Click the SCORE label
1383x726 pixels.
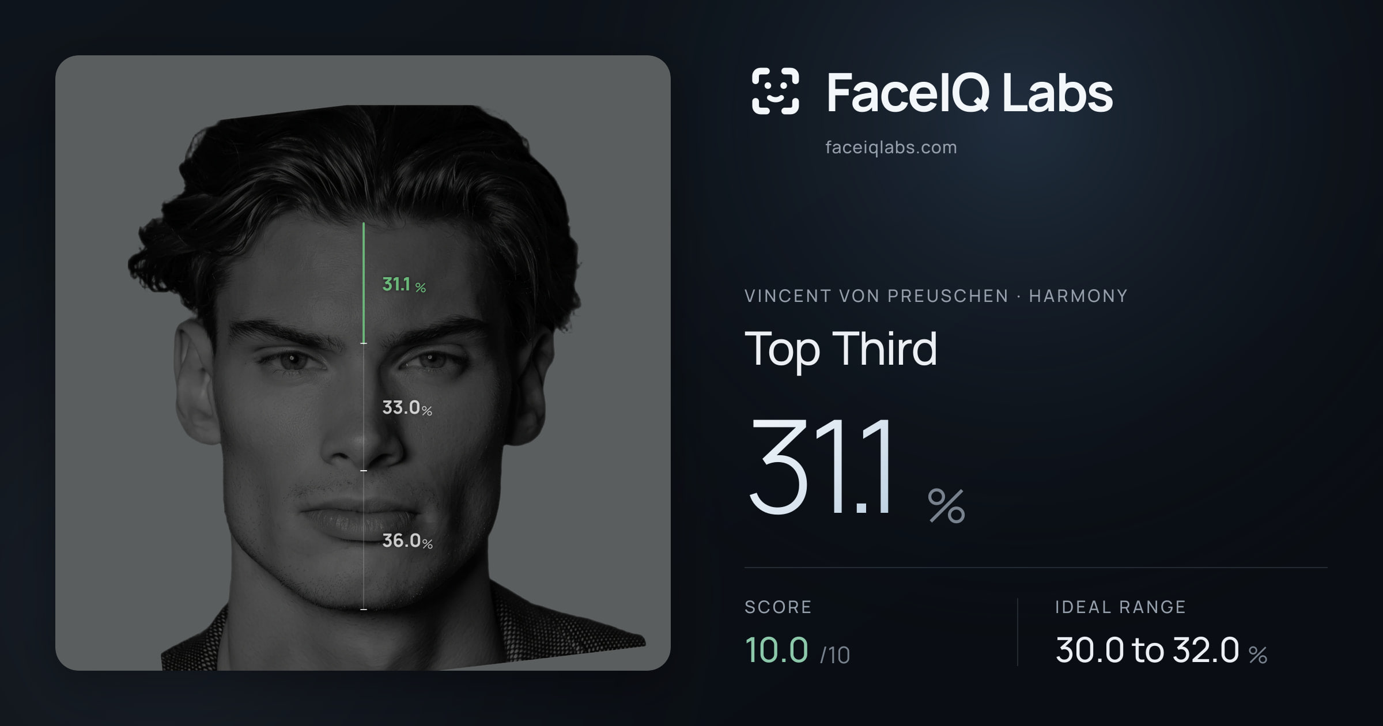pyautogui.click(x=778, y=607)
